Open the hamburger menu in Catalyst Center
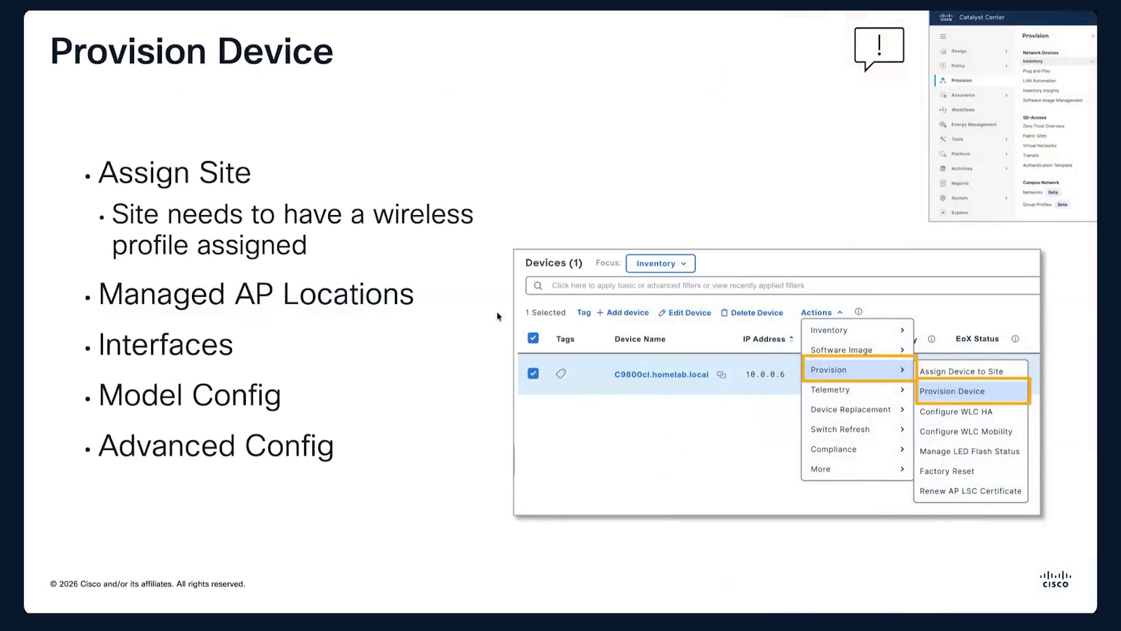This screenshot has height=631, width=1121. 942,36
